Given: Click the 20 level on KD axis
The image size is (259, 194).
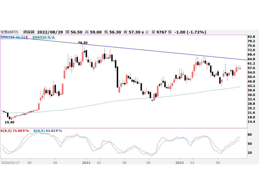Looking at the screenshot, I should point(250,153).
